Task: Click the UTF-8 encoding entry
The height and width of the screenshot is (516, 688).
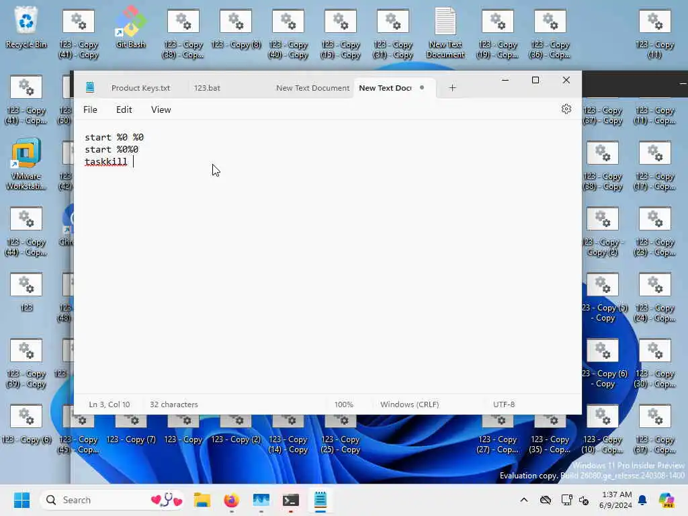Action: pyautogui.click(x=504, y=404)
